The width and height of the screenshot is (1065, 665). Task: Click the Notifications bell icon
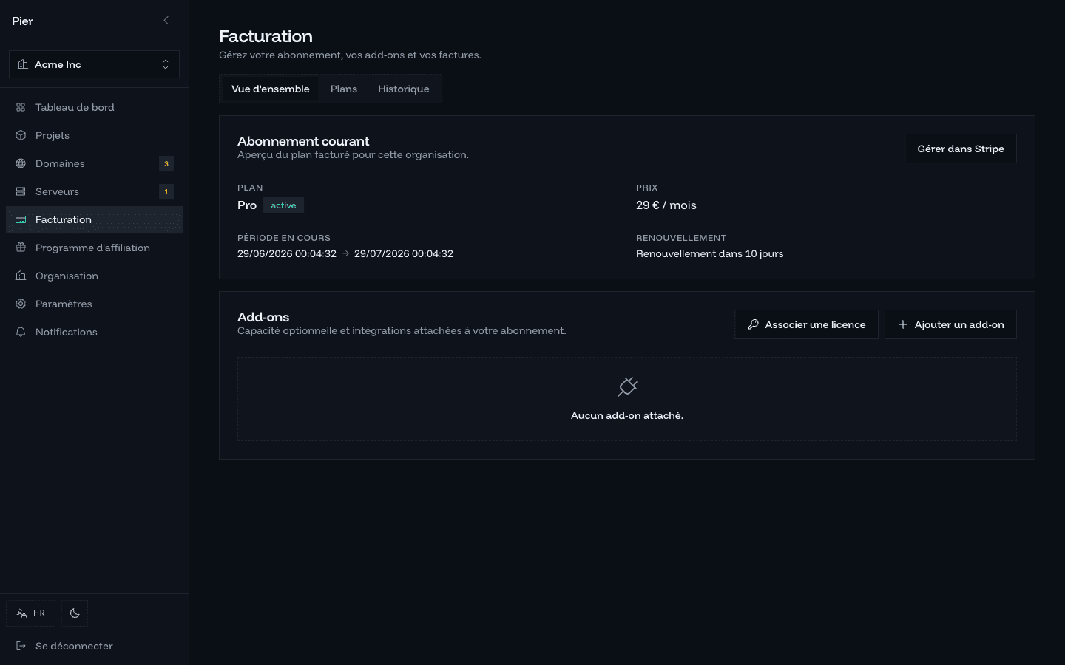tap(21, 332)
